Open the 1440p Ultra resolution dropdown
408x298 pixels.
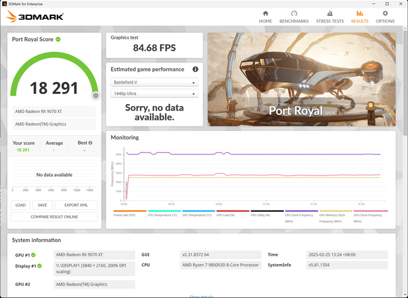[x=154, y=94]
